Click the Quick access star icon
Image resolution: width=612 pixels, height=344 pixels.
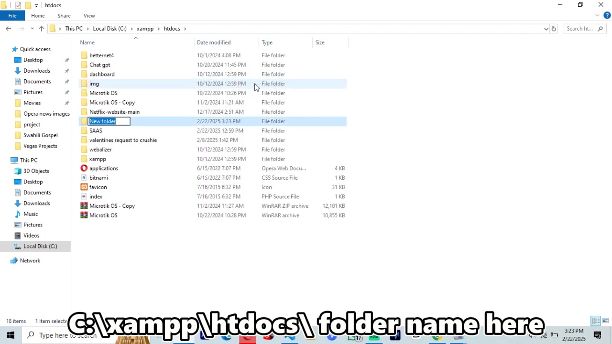click(14, 49)
